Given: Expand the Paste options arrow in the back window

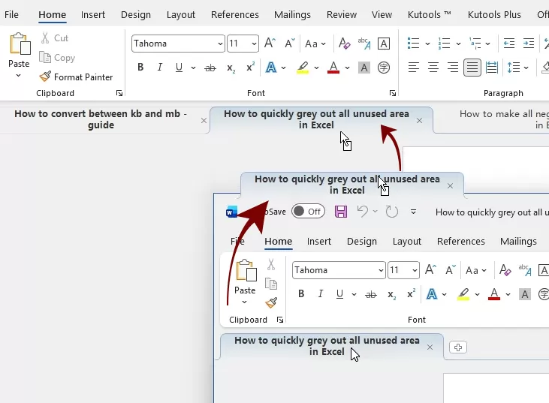Looking at the screenshot, I should tap(19, 75).
